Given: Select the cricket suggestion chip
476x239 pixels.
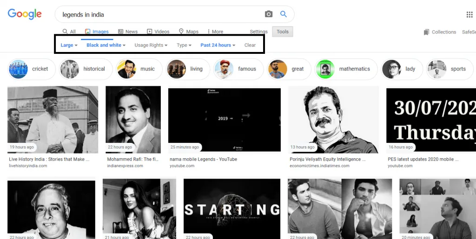Looking at the screenshot, I should 32,69.
